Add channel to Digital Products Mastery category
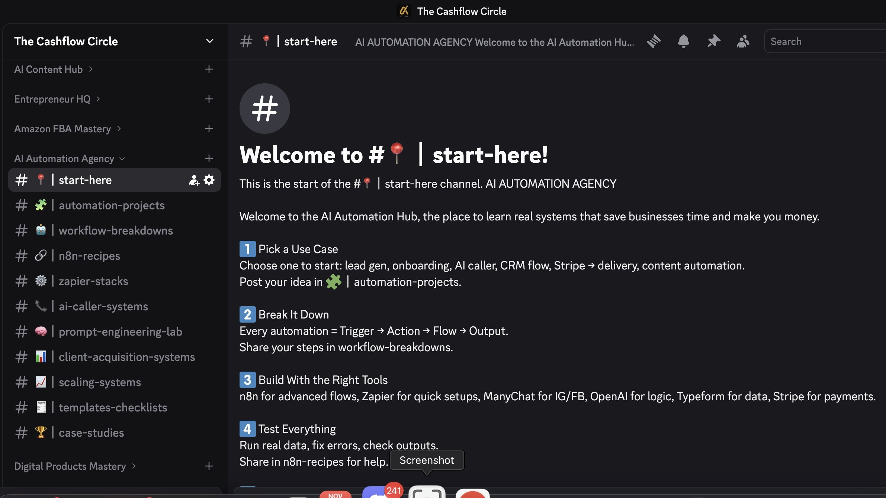Viewport: 886px width, 498px height. tap(209, 466)
